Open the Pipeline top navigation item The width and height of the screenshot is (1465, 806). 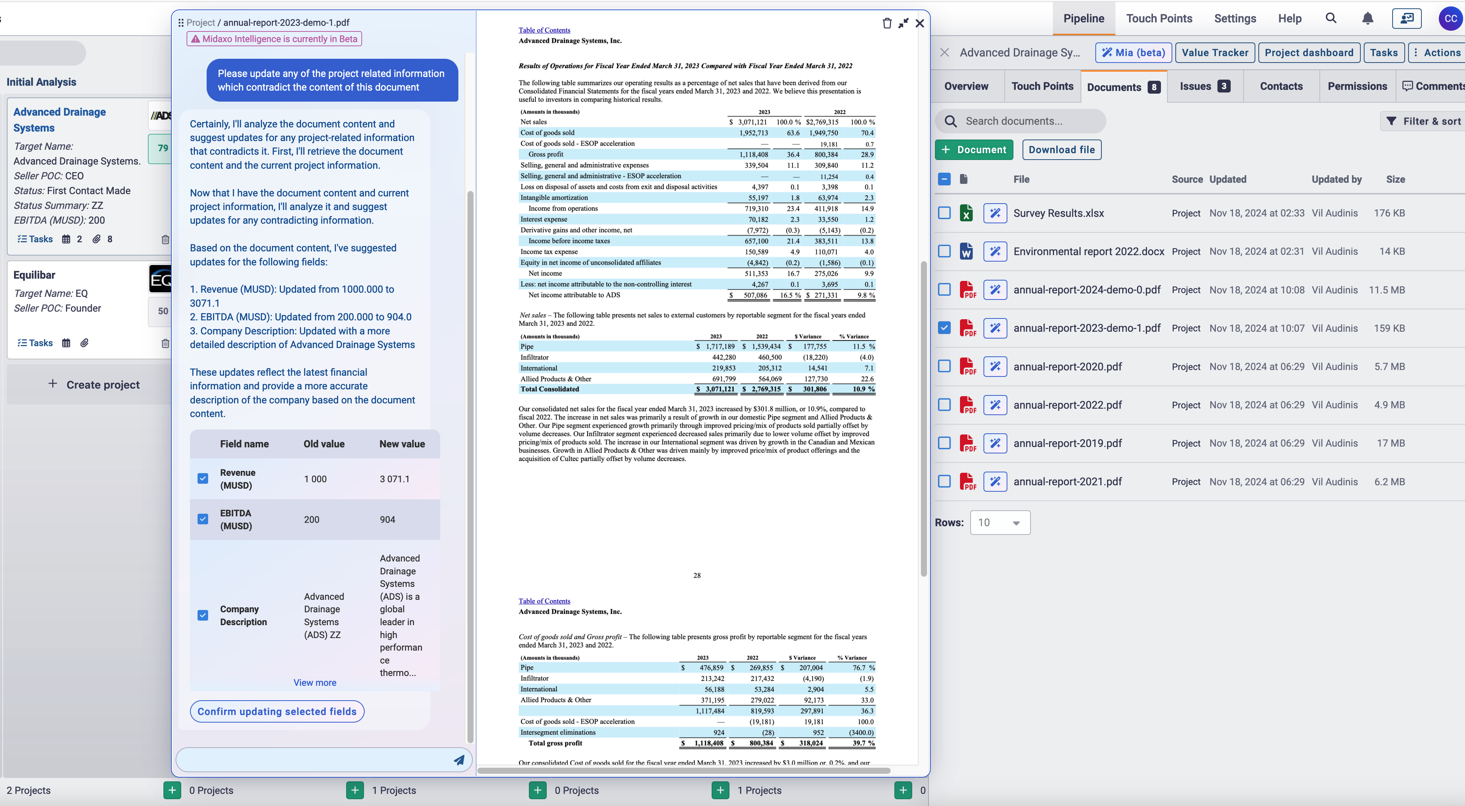click(x=1084, y=18)
